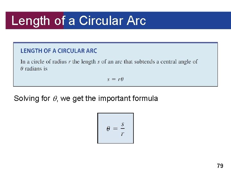Viewport: 231px width, 173px height.
Task: Select the formula s = rθ
Action: [116, 79]
